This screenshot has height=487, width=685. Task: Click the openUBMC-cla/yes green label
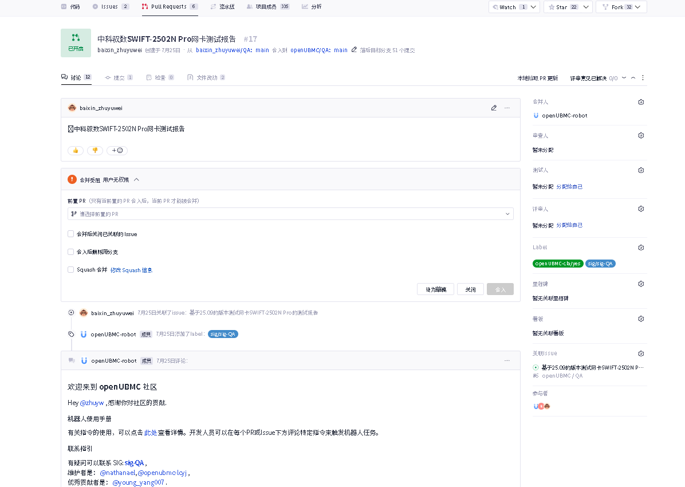558,264
